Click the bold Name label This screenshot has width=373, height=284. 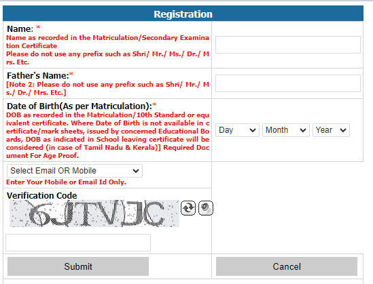tap(20, 29)
